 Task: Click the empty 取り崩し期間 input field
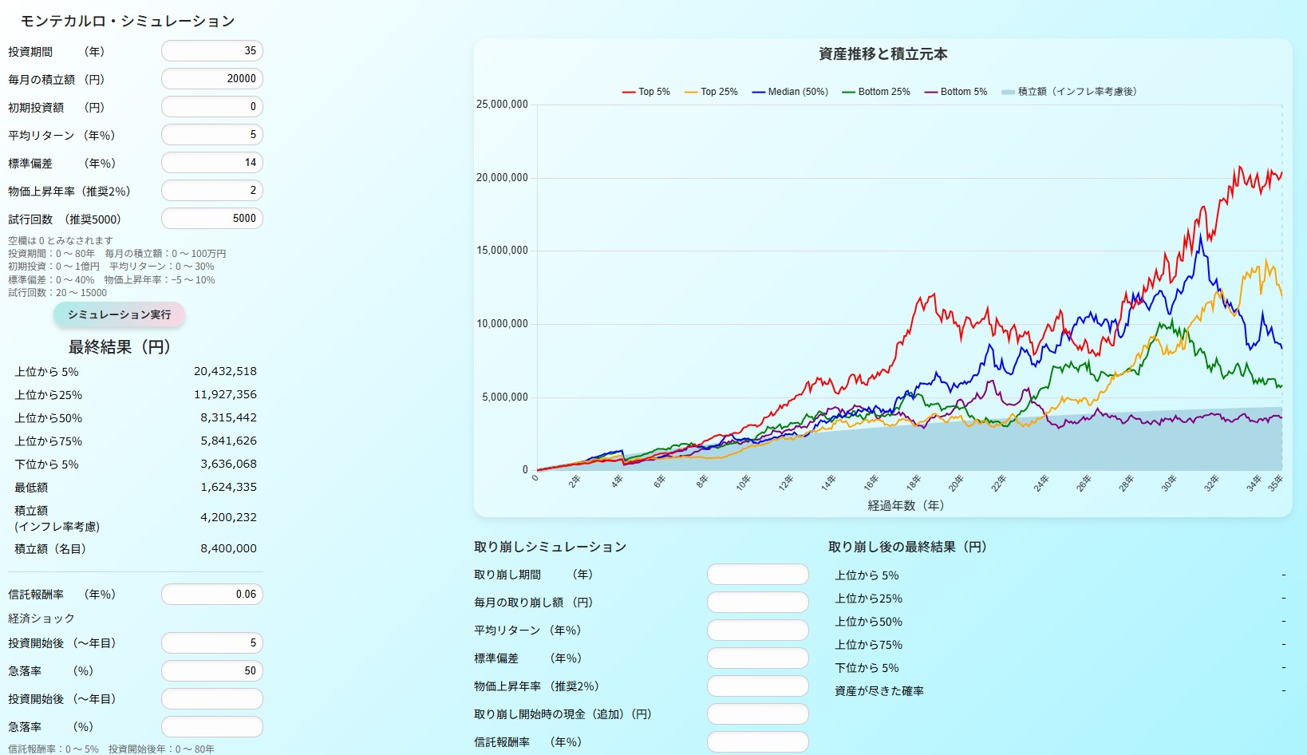[x=757, y=575]
